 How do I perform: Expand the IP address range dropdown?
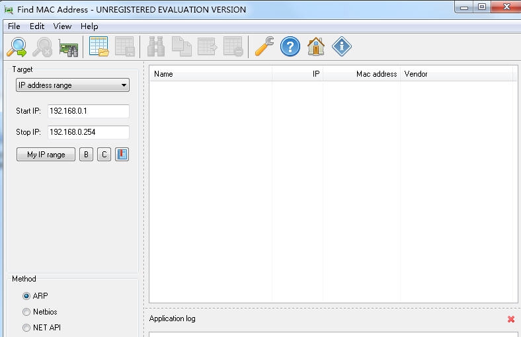pyautogui.click(x=73, y=85)
